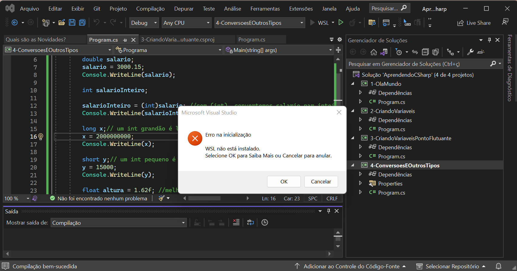Pin the Output (Saída) panel
Image resolution: width=517 pixels, height=271 pixels.
click(329, 211)
